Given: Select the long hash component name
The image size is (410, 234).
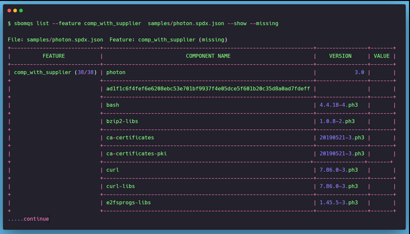Looking at the screenshot, I should tap(208, 89).
